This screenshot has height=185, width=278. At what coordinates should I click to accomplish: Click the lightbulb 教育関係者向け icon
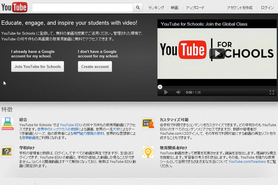click(148, 152)
